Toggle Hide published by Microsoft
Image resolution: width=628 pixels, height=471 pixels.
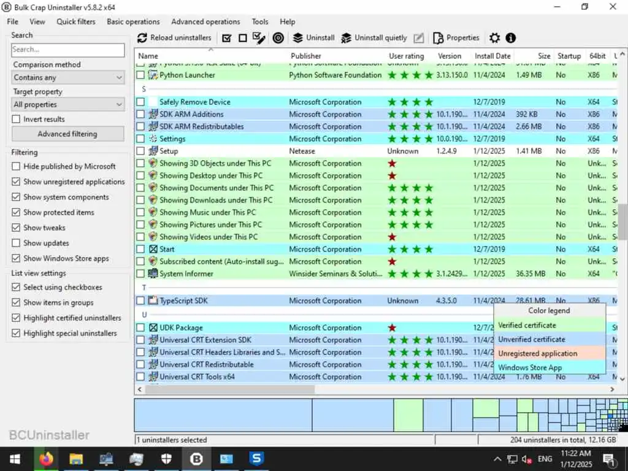point(16,166)
